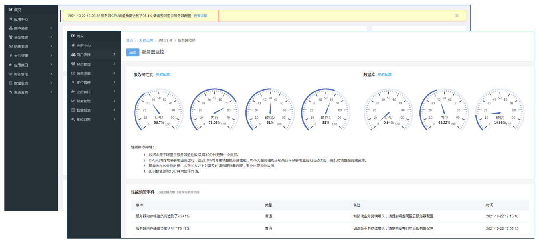The width and height of the screenshot is (540, 244).
Task: Click 修改配置 next to 服务器性能
Action: pyautogui.click(x=163, y=75)
